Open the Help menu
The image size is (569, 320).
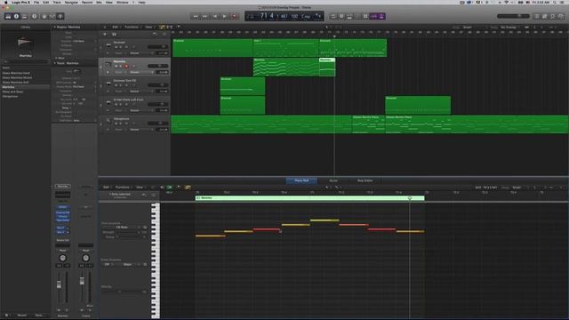click(142, 2)
